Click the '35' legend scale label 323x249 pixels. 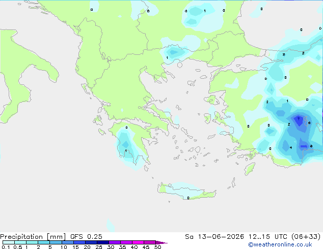(122, 247)
